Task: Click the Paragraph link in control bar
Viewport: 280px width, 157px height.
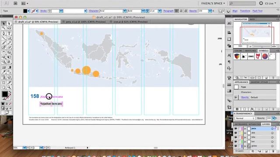Action: tap(168, 11)
